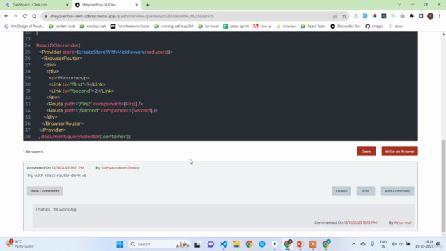Viewport: 446px width, 251px height.
Task: Open Windows Start menu
Action: (x=120, y=244)
